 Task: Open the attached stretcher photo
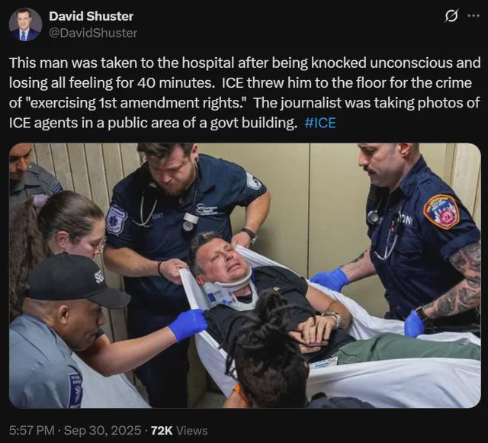[x=245, y=275]
